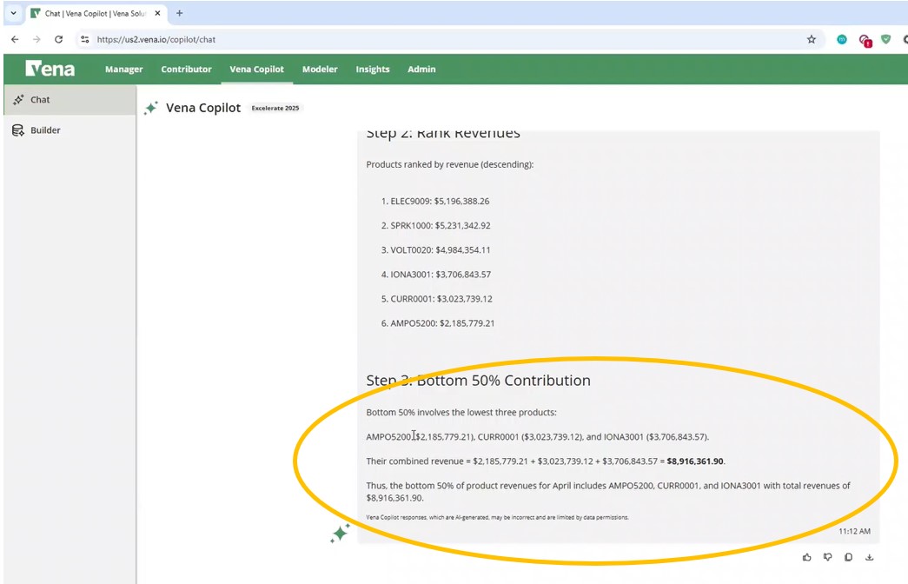Open the Insights tab

tap(373, 70)
